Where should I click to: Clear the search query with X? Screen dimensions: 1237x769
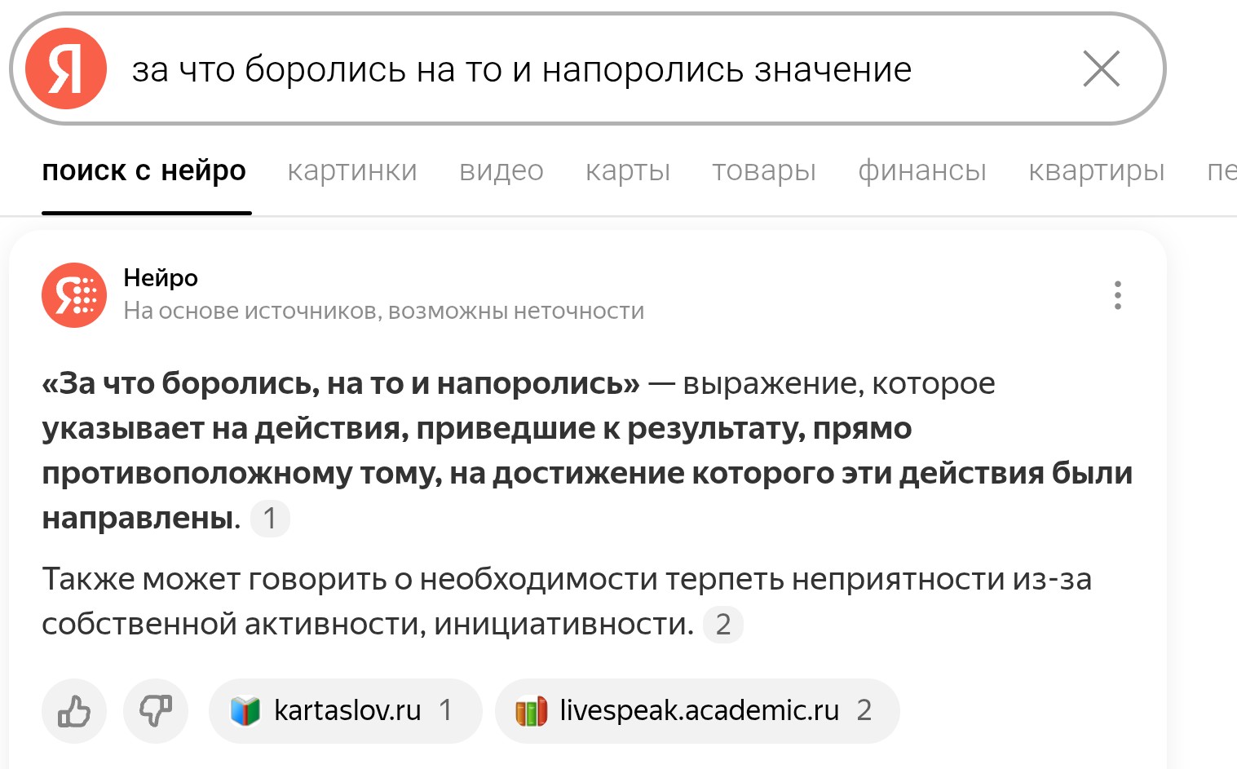click(1101, 69)
